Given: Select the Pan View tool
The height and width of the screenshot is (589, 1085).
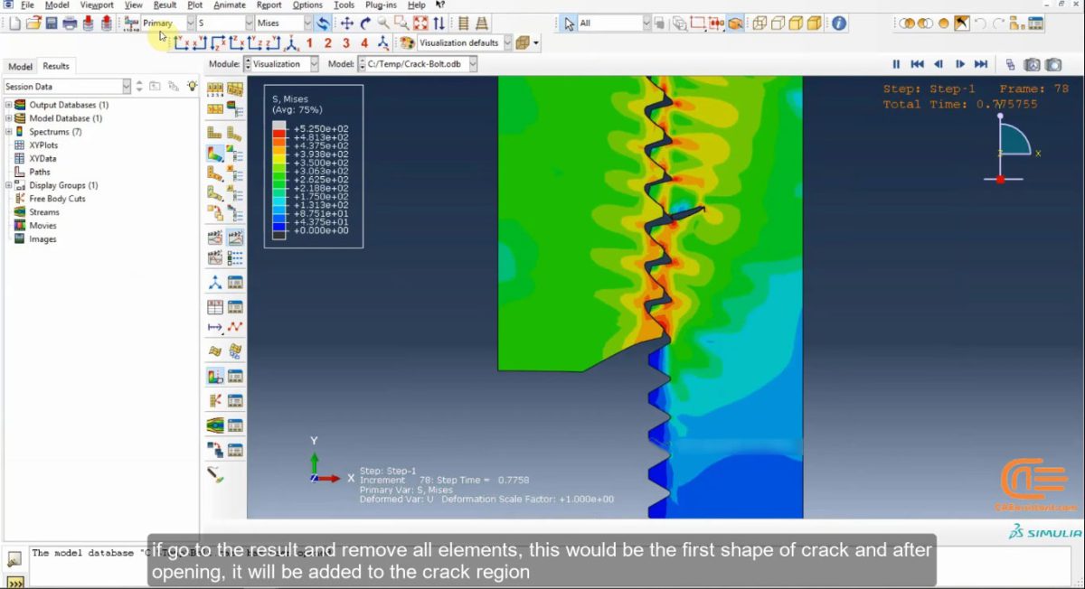Looking at the screenshot, I should [348, 23].
